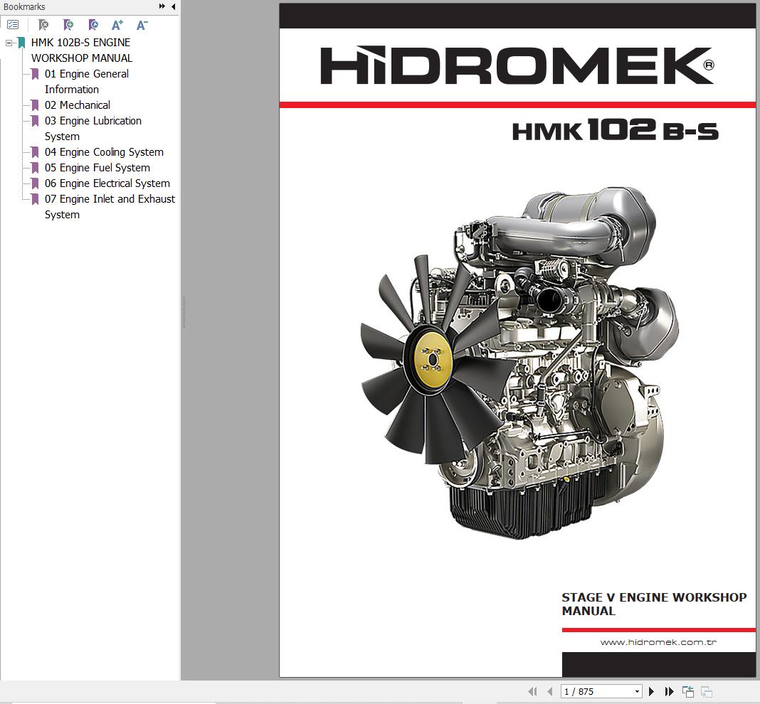
Task: Click the third bookmark icon with arrow badge
Action: click(x=93, y=25)
